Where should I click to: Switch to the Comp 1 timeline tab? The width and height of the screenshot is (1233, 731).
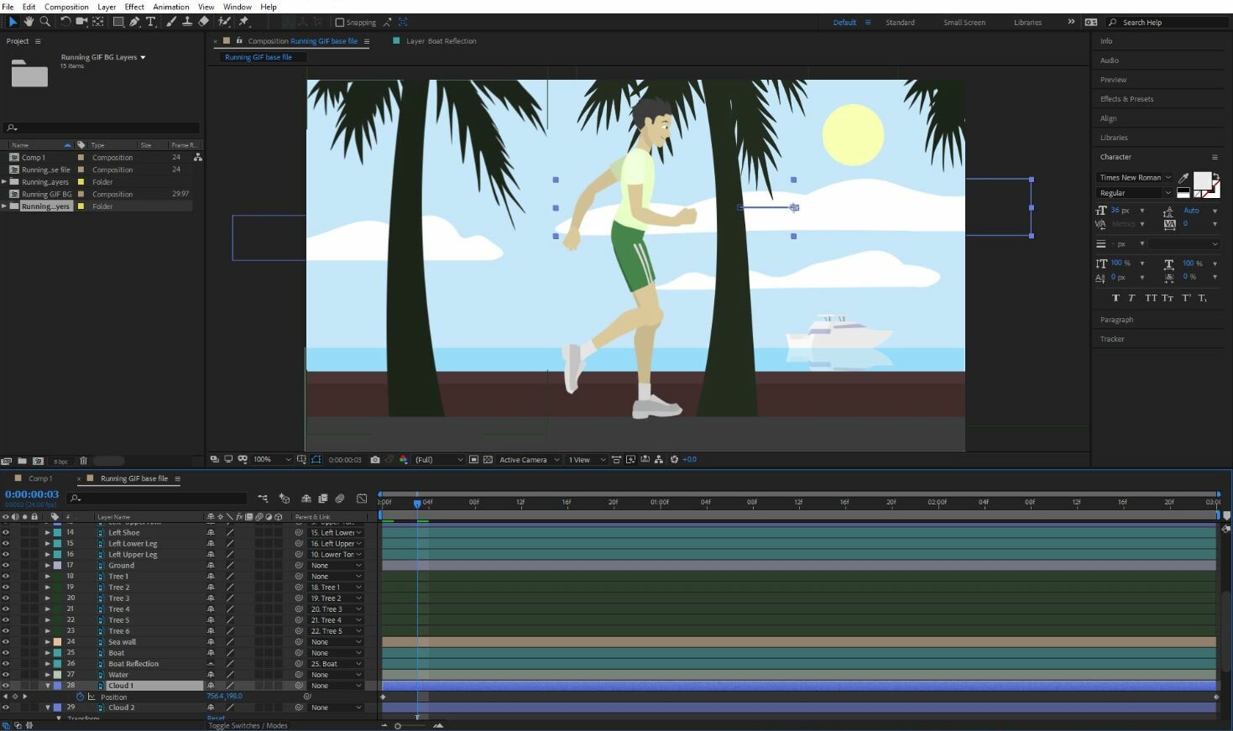pos(39,478)
